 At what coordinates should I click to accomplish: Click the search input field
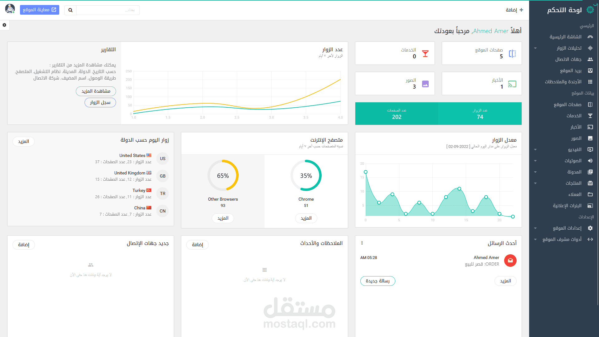point(108,10)
